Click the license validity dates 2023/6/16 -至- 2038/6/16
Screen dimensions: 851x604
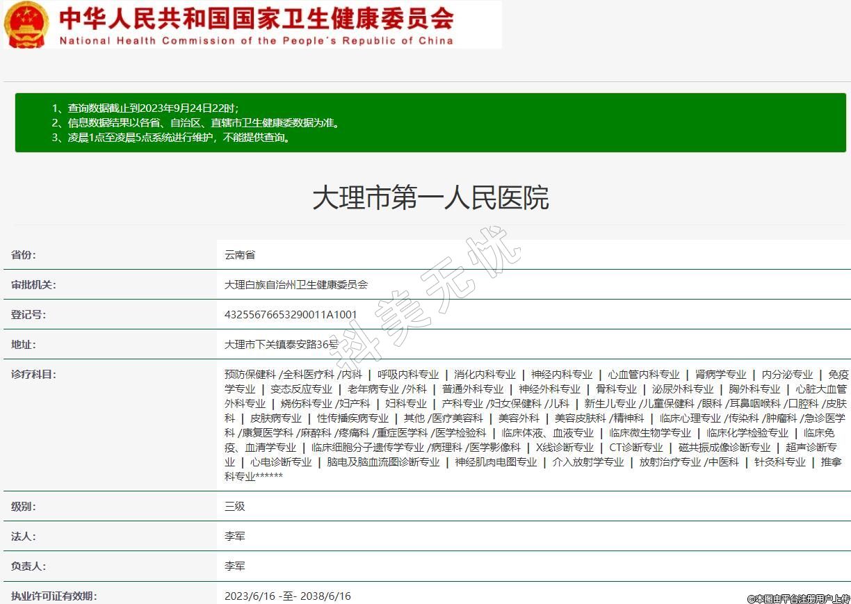point(288,596)
